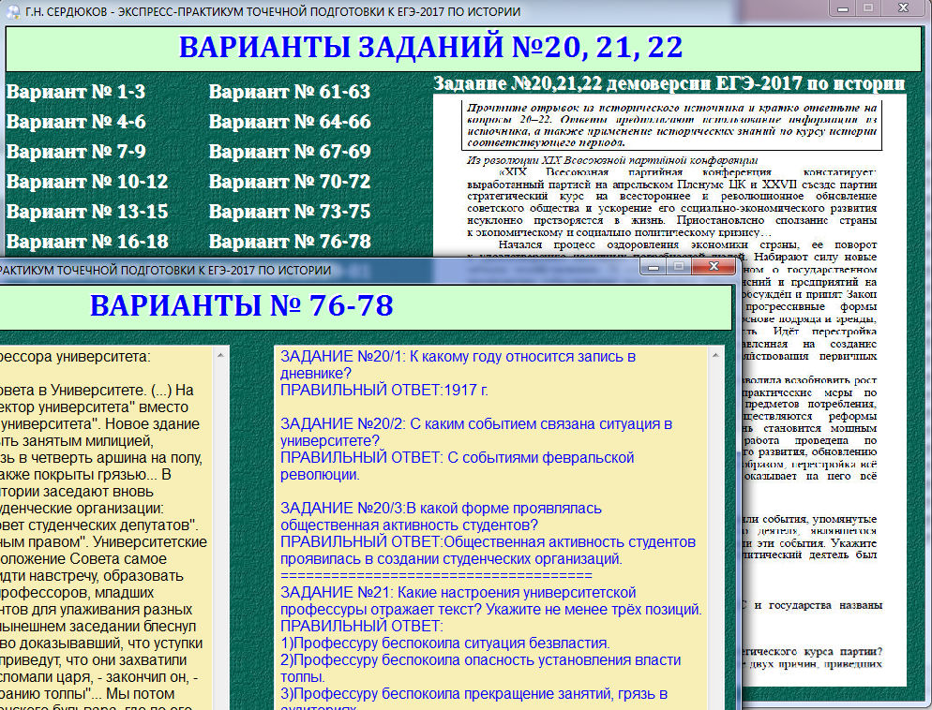This screenshot has height=710, width=932.
Task: Click the ЗАДАНИЕ №20/3 question text
Action: 441,516
